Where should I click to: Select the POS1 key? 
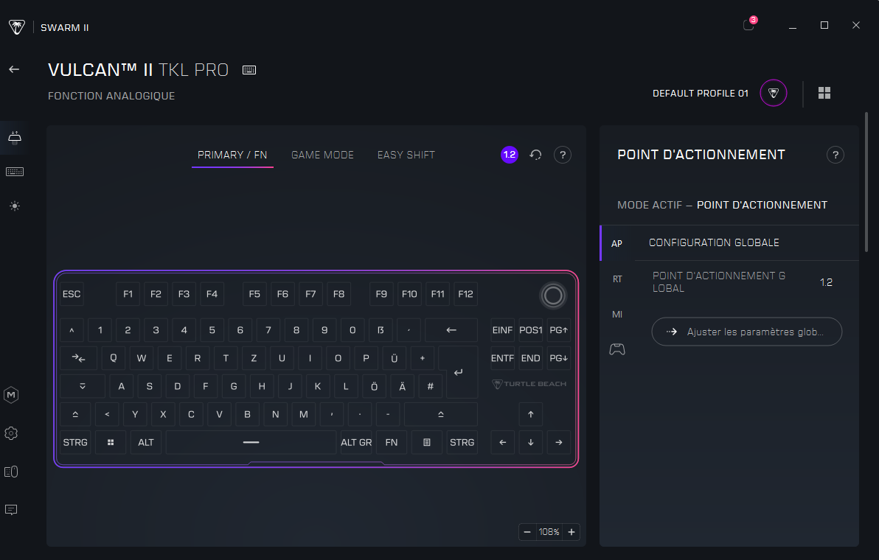click(530, 330)
